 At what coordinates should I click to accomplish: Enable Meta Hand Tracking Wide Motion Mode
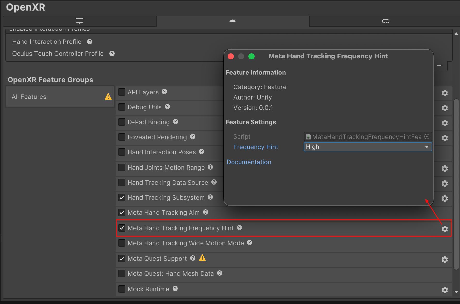122,243
